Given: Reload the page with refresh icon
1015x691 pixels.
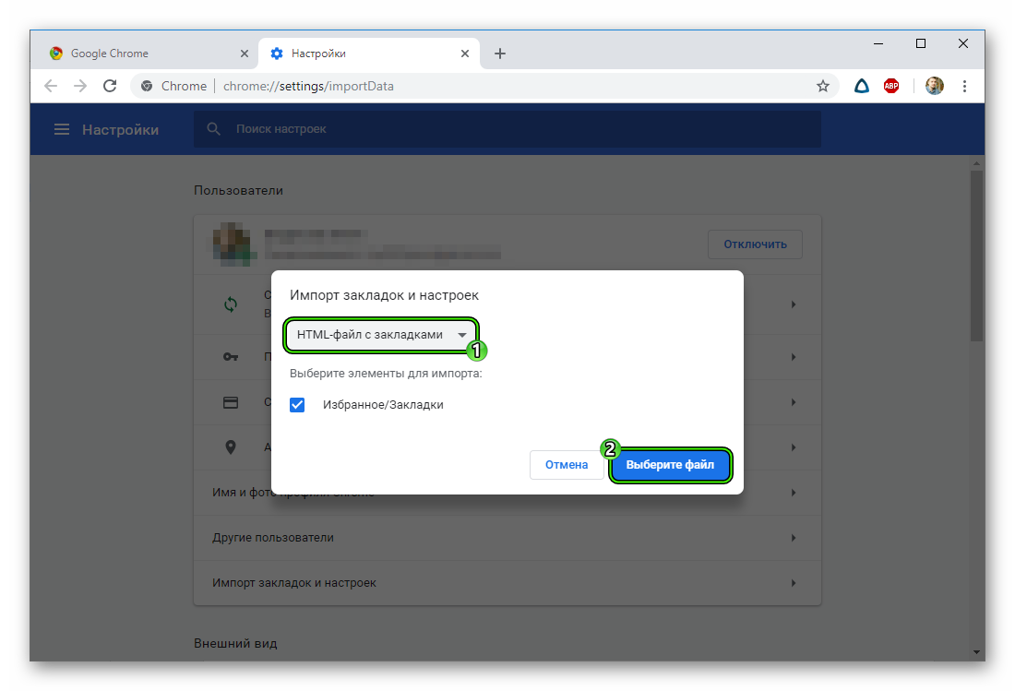Looking at the screenshot, I should point(110,86).
